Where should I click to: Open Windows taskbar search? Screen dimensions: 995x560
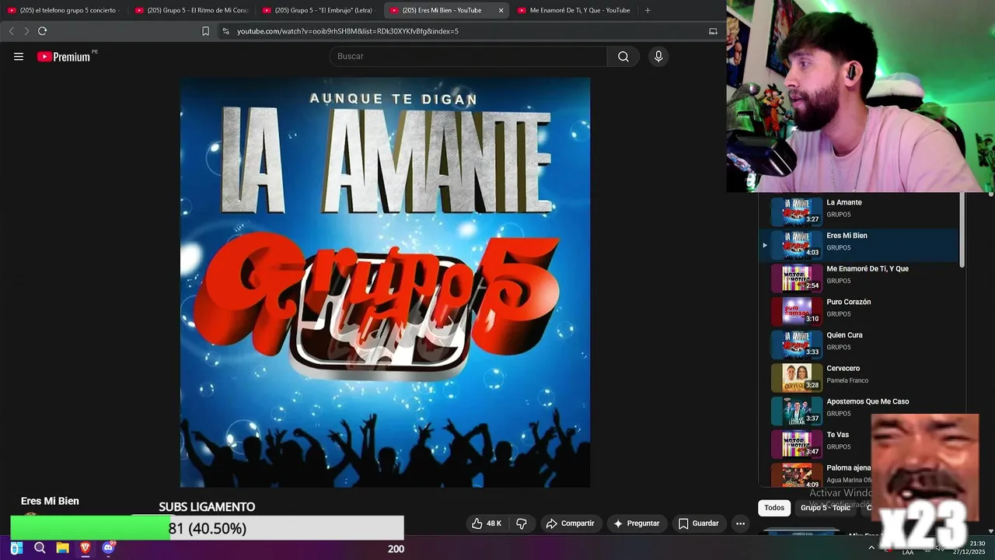tap(40, 548)
